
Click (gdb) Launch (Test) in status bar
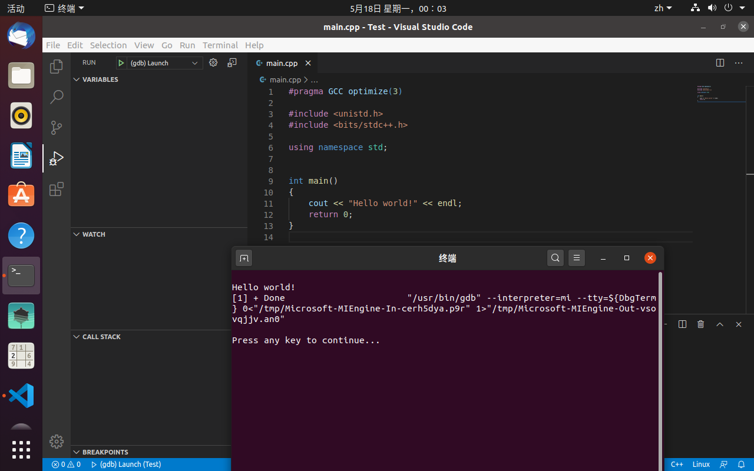[126, 465]
